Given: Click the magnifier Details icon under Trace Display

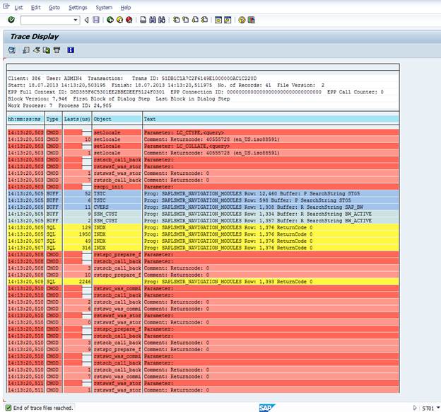Looking at the screenshot, I should click(11, 50).
